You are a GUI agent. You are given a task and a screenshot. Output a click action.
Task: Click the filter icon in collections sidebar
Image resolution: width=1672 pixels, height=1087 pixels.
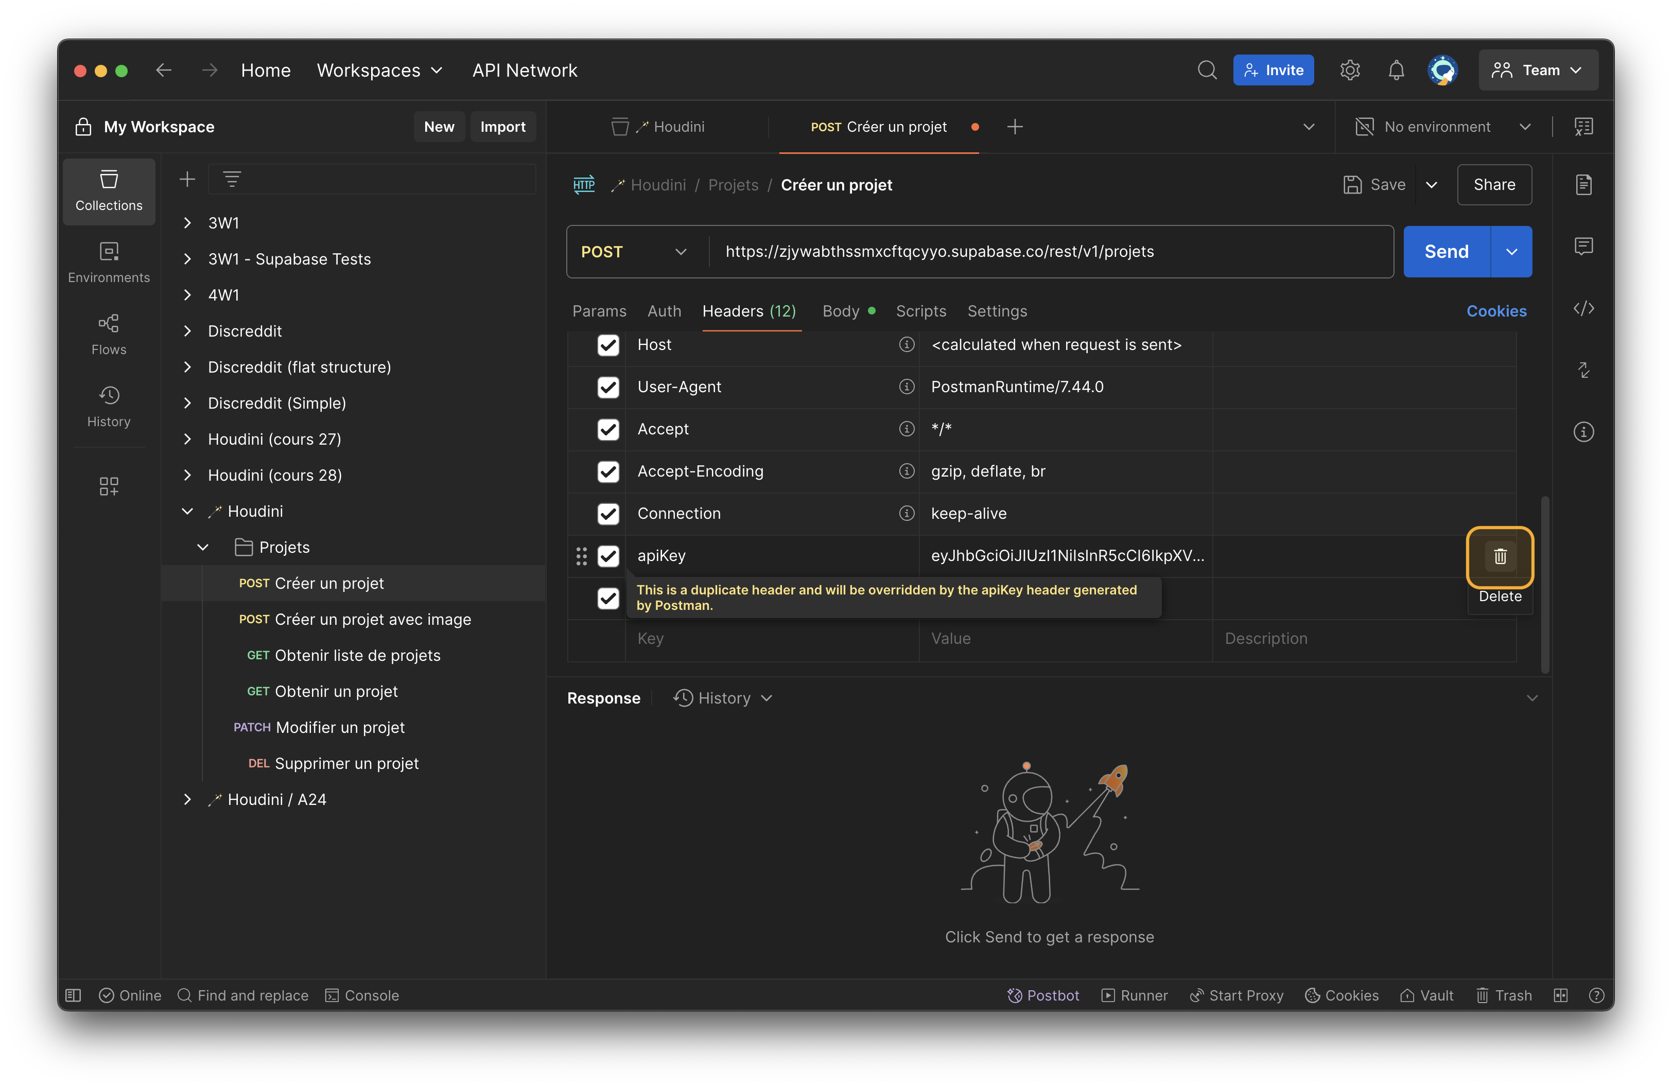pos(232,179)
